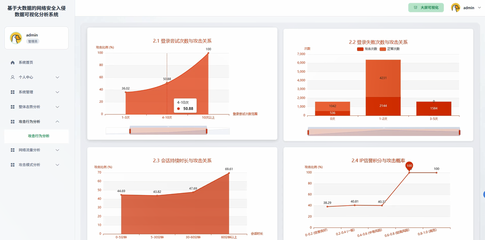Click the 50.88 tooltip value in chart 2.1
Viewport: 485px width, 240px height.
(188, 109)
